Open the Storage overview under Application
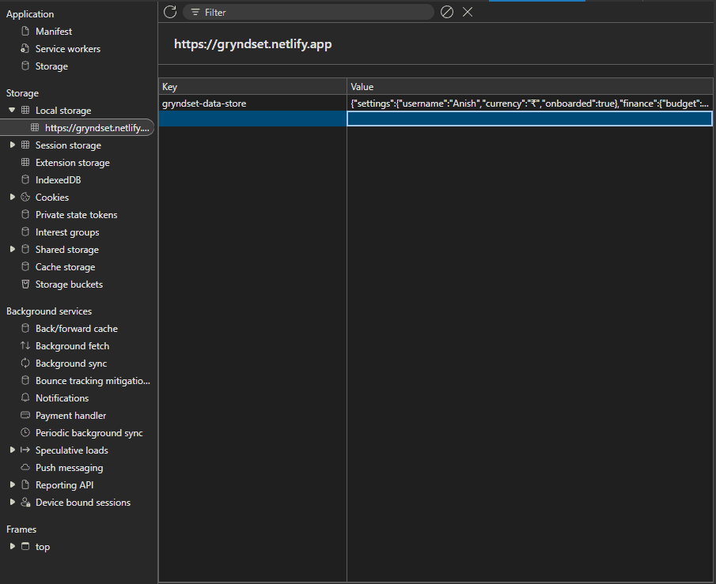716x584 pixels. [x=51, y=66]
